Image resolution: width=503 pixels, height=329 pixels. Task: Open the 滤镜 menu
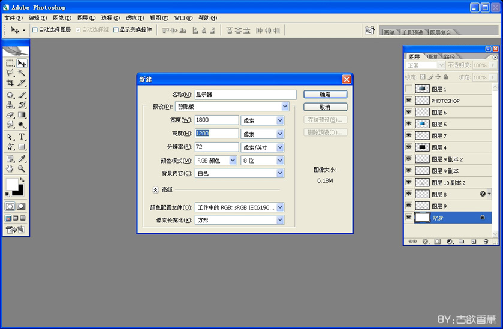pyautogui.click(x=135, y=18)
